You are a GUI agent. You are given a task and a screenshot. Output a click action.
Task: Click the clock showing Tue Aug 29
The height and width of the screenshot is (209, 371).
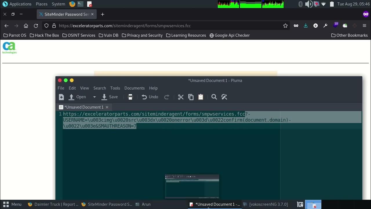coord(353,4)
